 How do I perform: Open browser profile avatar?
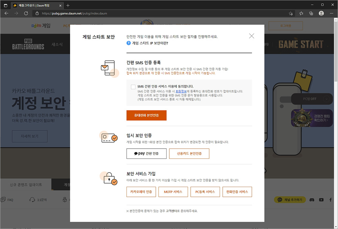[321, 14]
